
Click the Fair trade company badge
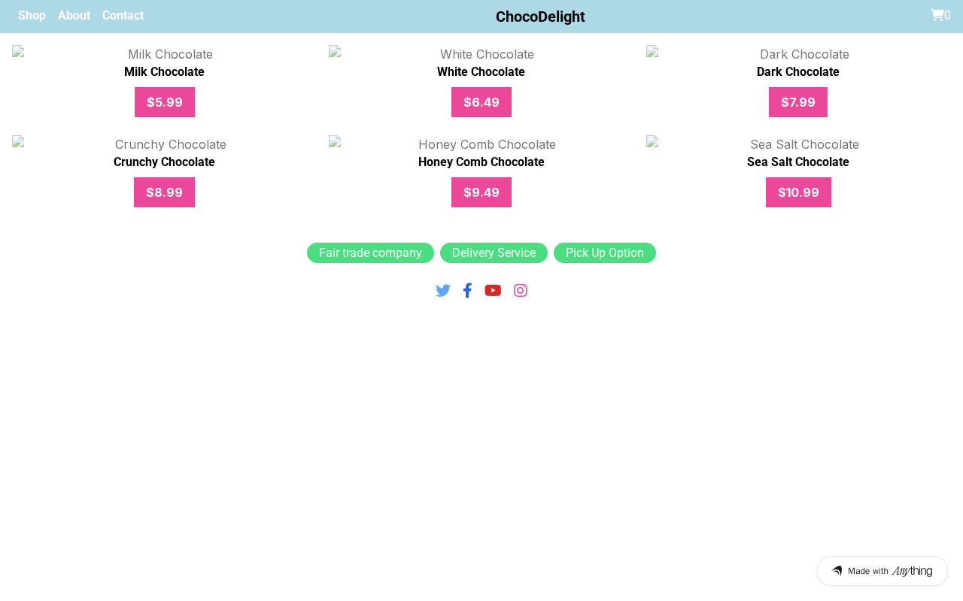pos(370,253)
